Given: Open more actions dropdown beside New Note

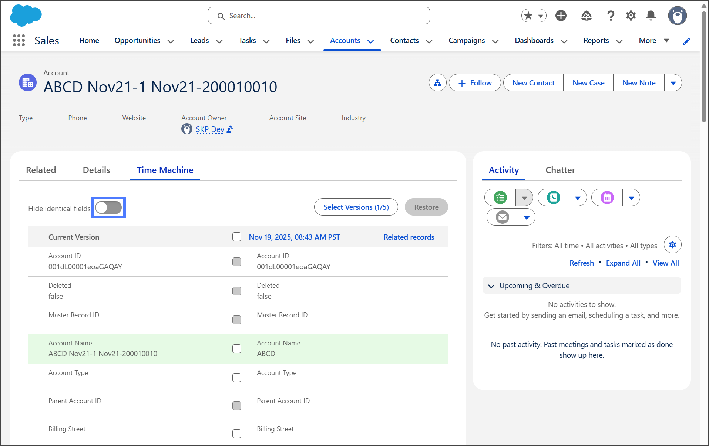Looking at the screenshot, I should (x=673, y=83).
